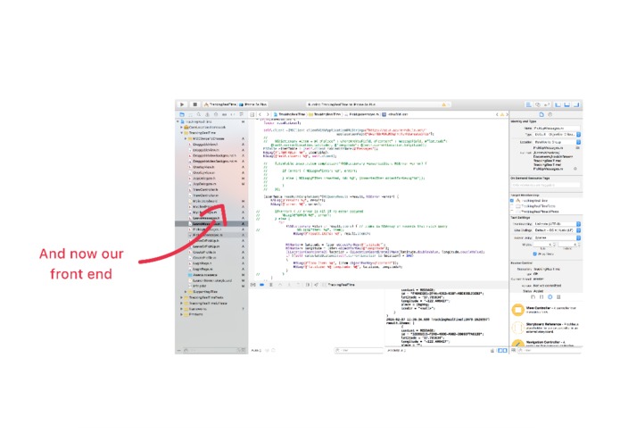Go forward in editor history

268,114
